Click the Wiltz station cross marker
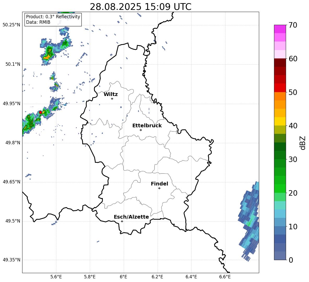This screenshot has width=309, height=282. pos(112,99)
